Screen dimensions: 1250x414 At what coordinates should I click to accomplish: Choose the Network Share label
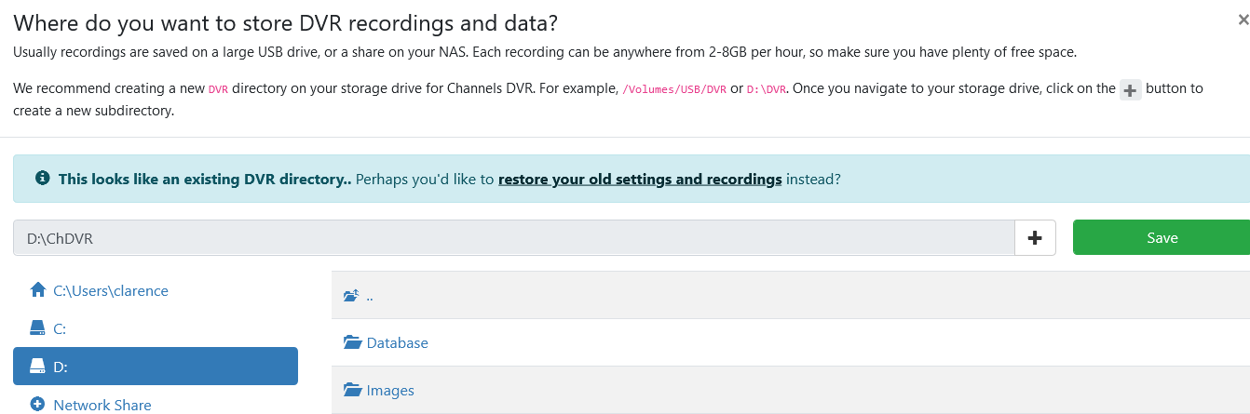(102, 405)
